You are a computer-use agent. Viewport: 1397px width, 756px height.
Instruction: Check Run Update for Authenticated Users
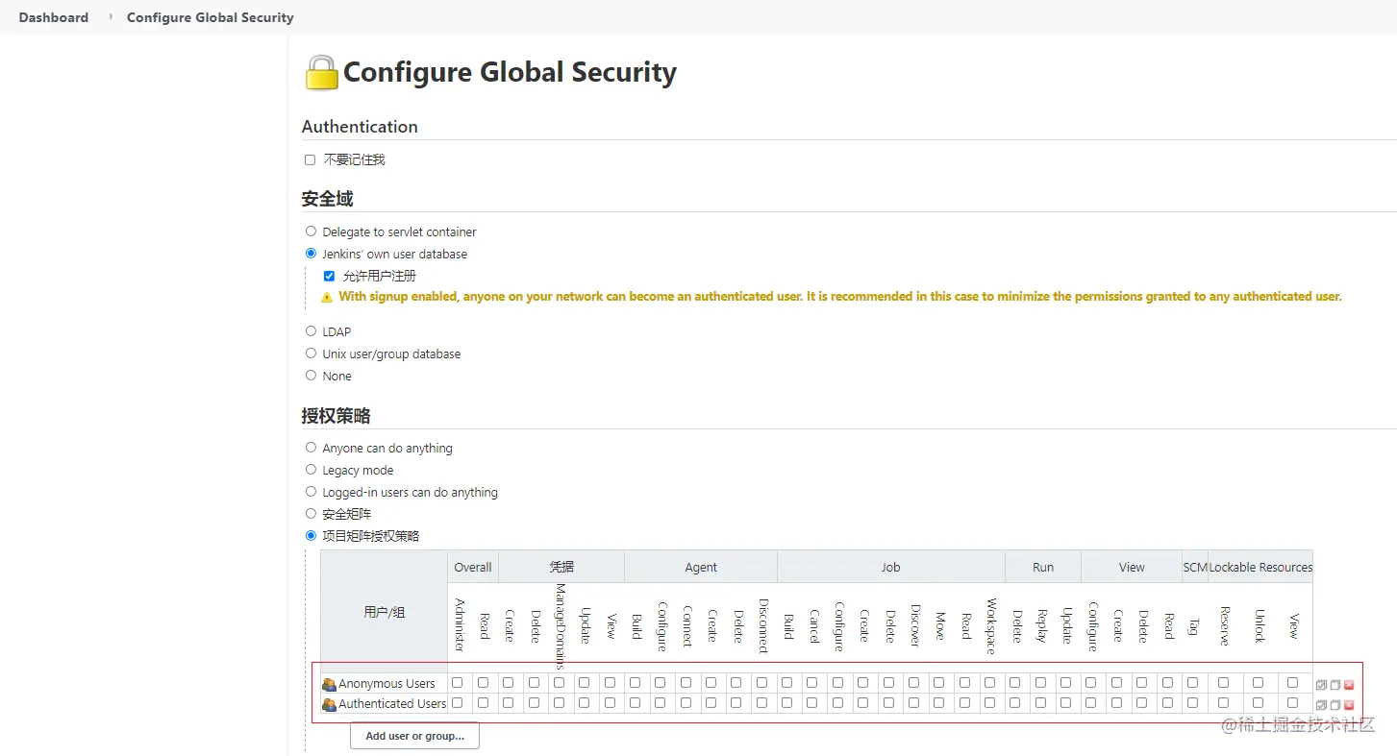click(1065, 703)
